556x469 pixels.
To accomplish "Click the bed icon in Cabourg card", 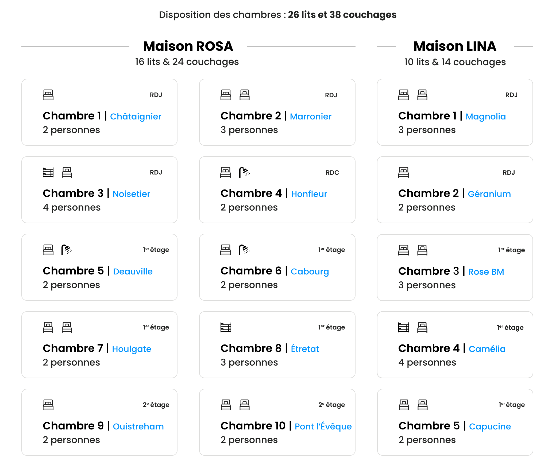I will coord(226,250).
